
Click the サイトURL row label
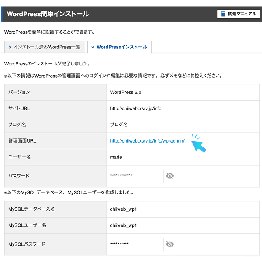(x=19, y=108)
